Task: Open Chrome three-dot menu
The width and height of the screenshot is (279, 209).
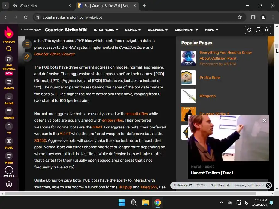Action: (273, 17)
